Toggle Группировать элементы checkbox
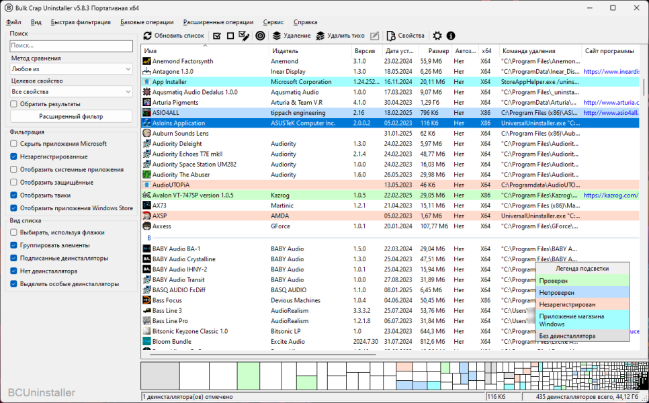Viewport: 649px width, 403px height. click(13, 245)
